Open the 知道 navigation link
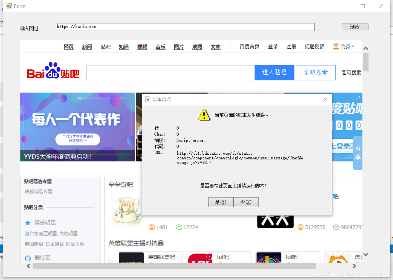Screen dimensions: 393x280 click(124, 47)
